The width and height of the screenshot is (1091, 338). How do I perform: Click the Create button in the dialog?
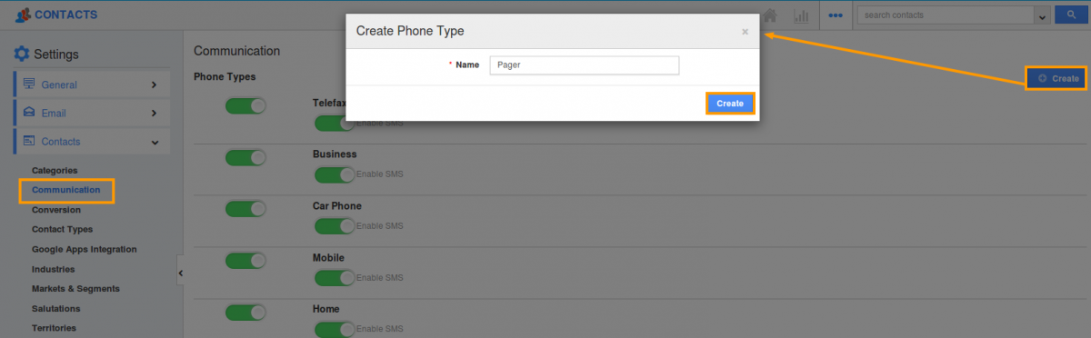pyautogui.click(x=730, y=104)
